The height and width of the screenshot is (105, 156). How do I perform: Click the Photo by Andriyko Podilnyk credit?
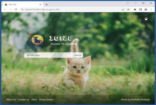tap(135, 99)
